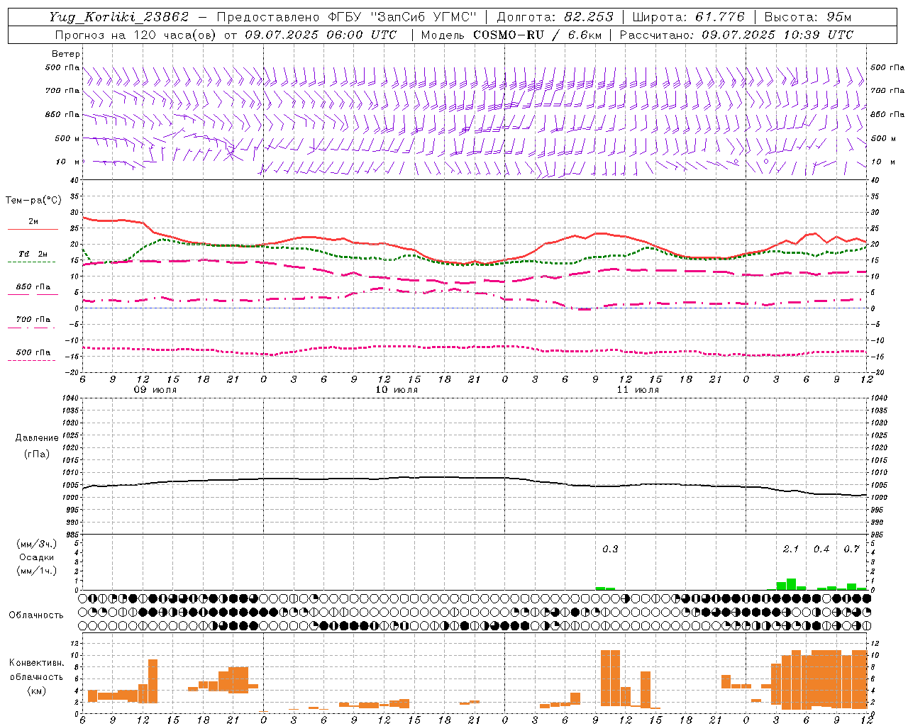
Task: Click the left 500 гПа wind level label
Action: click(x=62, y=68)
